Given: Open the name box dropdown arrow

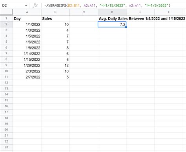Looking at the screenshot, I should (26, 5).
